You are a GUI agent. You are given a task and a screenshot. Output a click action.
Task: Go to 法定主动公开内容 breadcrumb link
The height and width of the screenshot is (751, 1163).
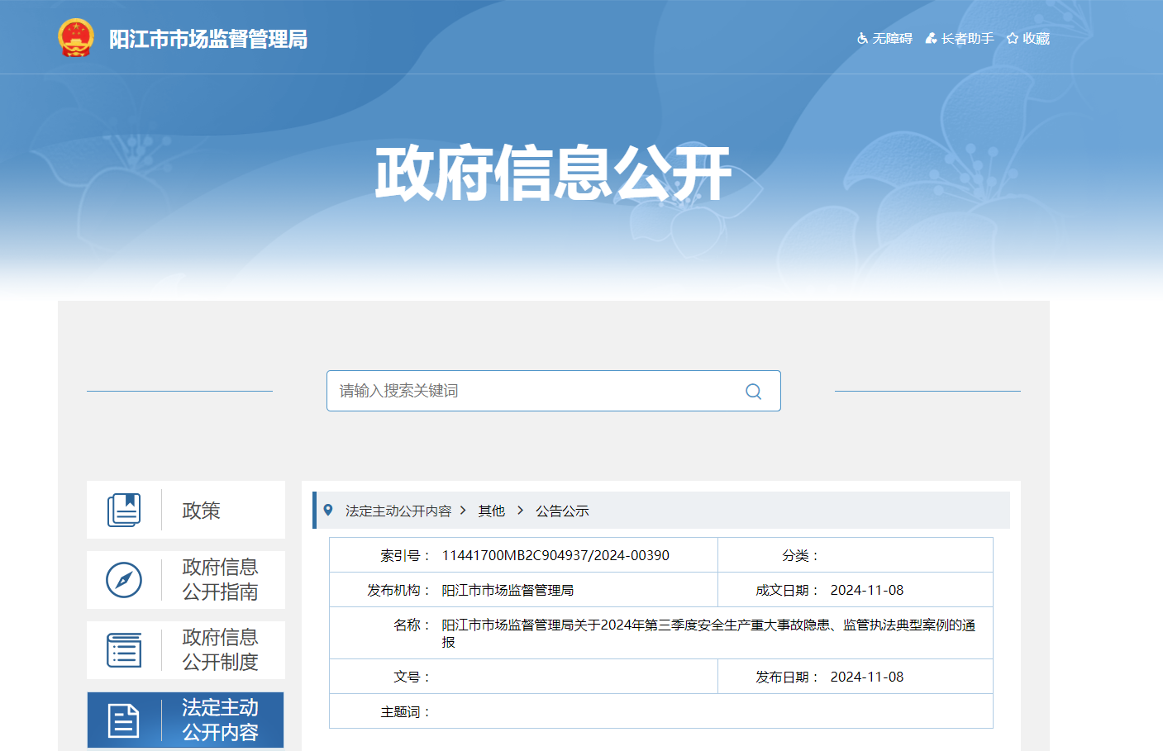(398, 511)
